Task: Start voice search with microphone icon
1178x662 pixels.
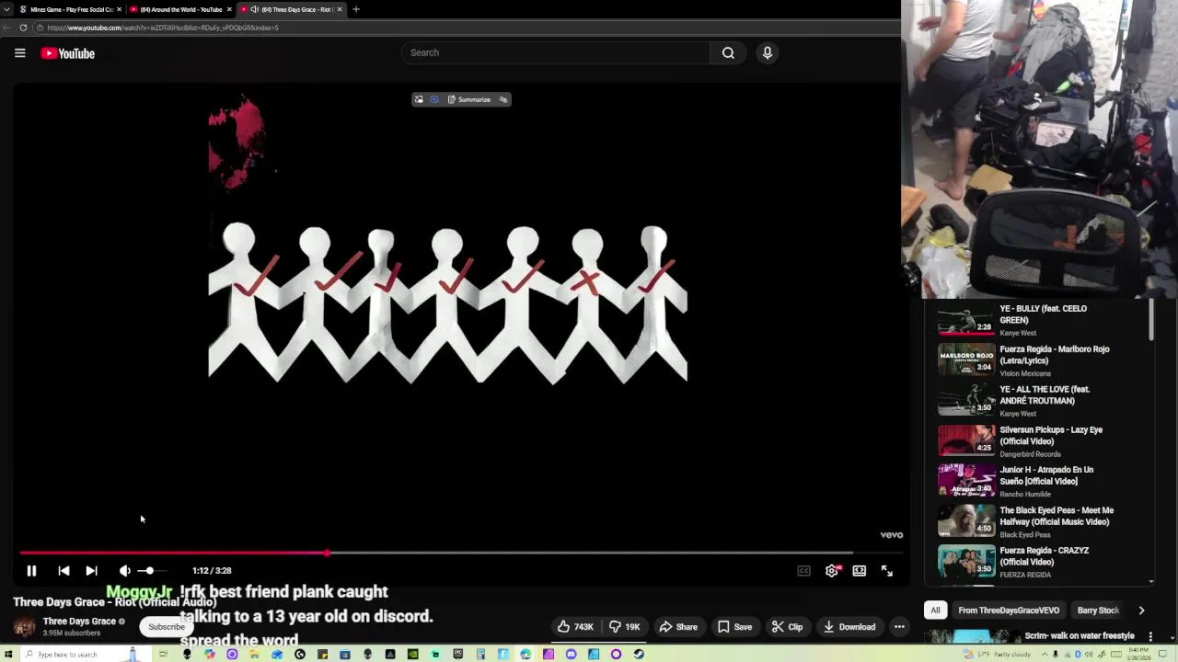Action: pyautogui.click(x=768, y=52)
